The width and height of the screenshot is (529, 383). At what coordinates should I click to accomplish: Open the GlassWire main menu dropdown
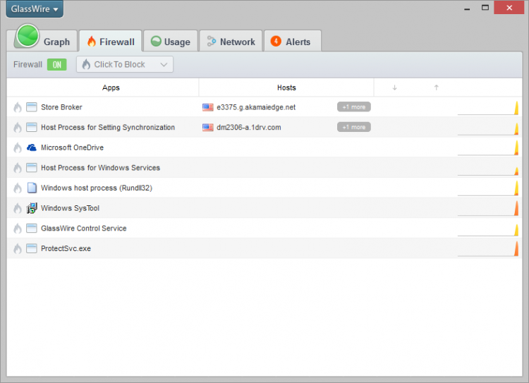35,9
